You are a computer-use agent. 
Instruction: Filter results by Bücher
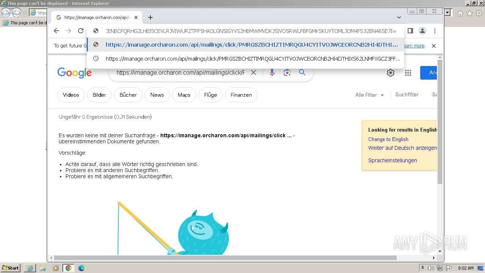click(x=128, y=95)
